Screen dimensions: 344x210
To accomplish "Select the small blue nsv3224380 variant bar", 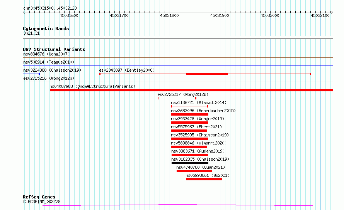I will coord(39,74).
